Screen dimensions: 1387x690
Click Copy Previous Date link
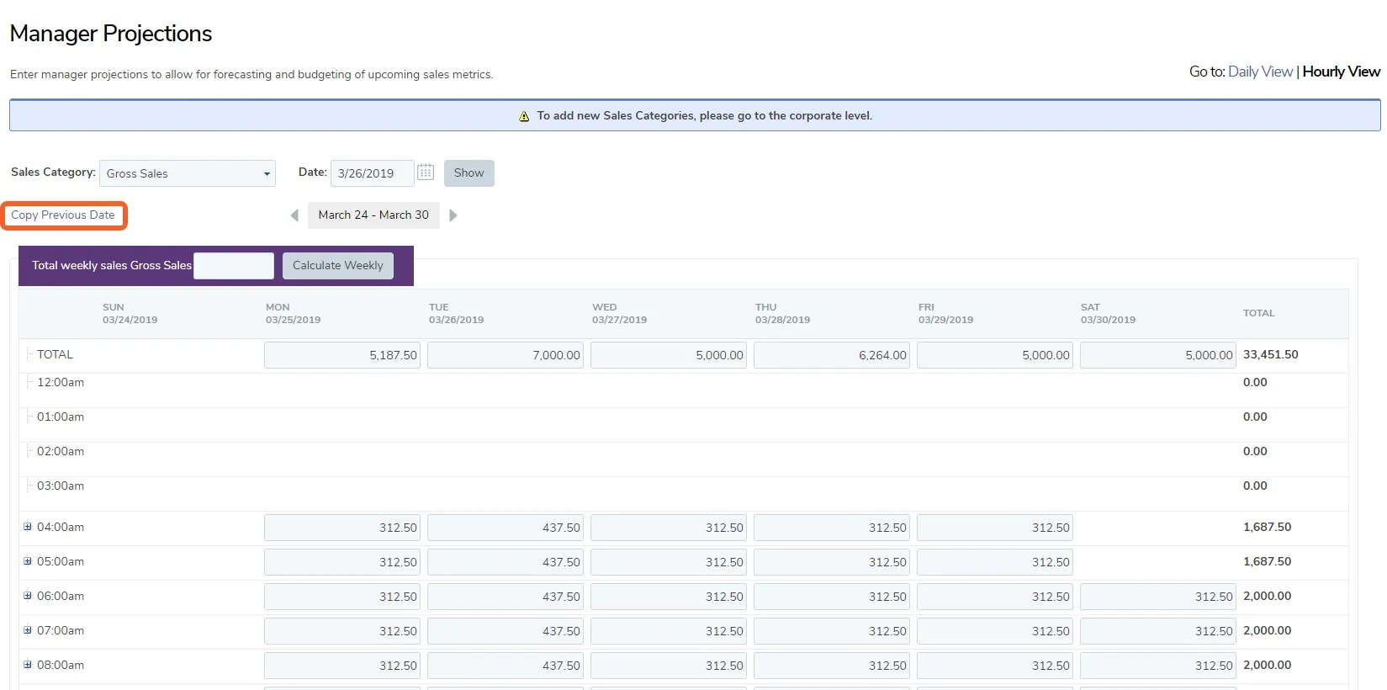tap(63, 215)
